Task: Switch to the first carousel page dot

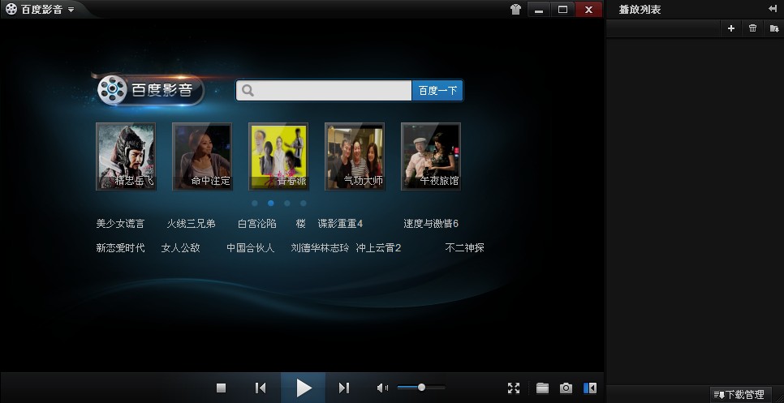Action: 255,204
